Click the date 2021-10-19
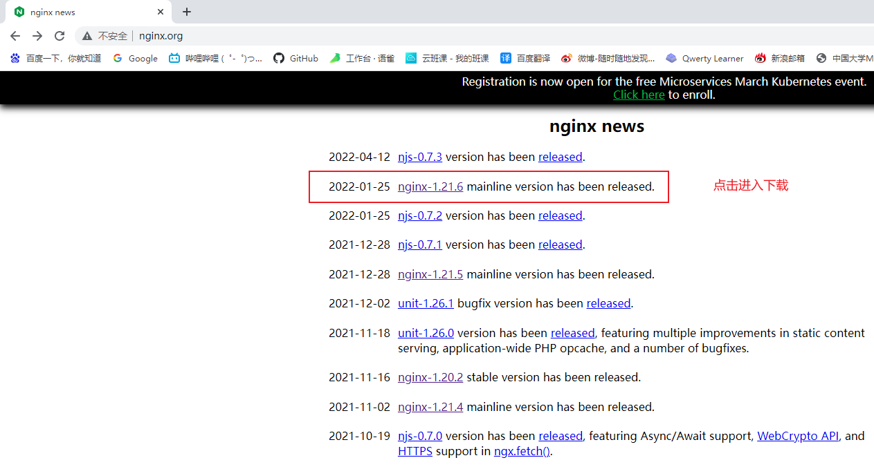Viewport: 874px width, 469px height. (x=359, y=436)
